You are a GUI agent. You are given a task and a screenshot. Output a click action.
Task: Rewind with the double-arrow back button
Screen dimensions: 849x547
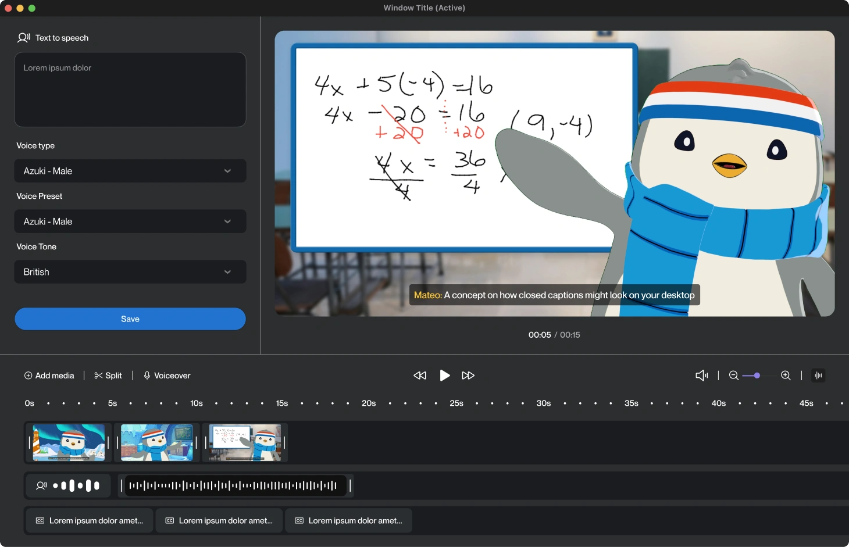tap(420, 376)
